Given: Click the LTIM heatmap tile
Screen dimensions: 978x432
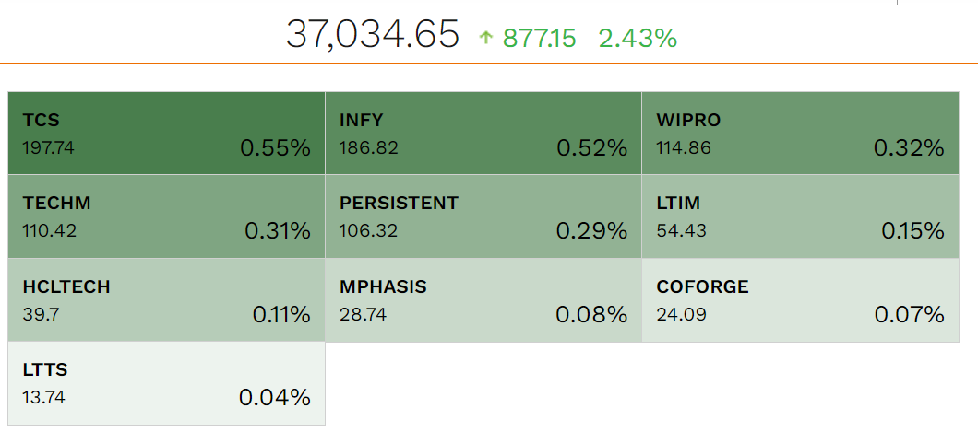Looking at the screenshot, I should 801,216.
